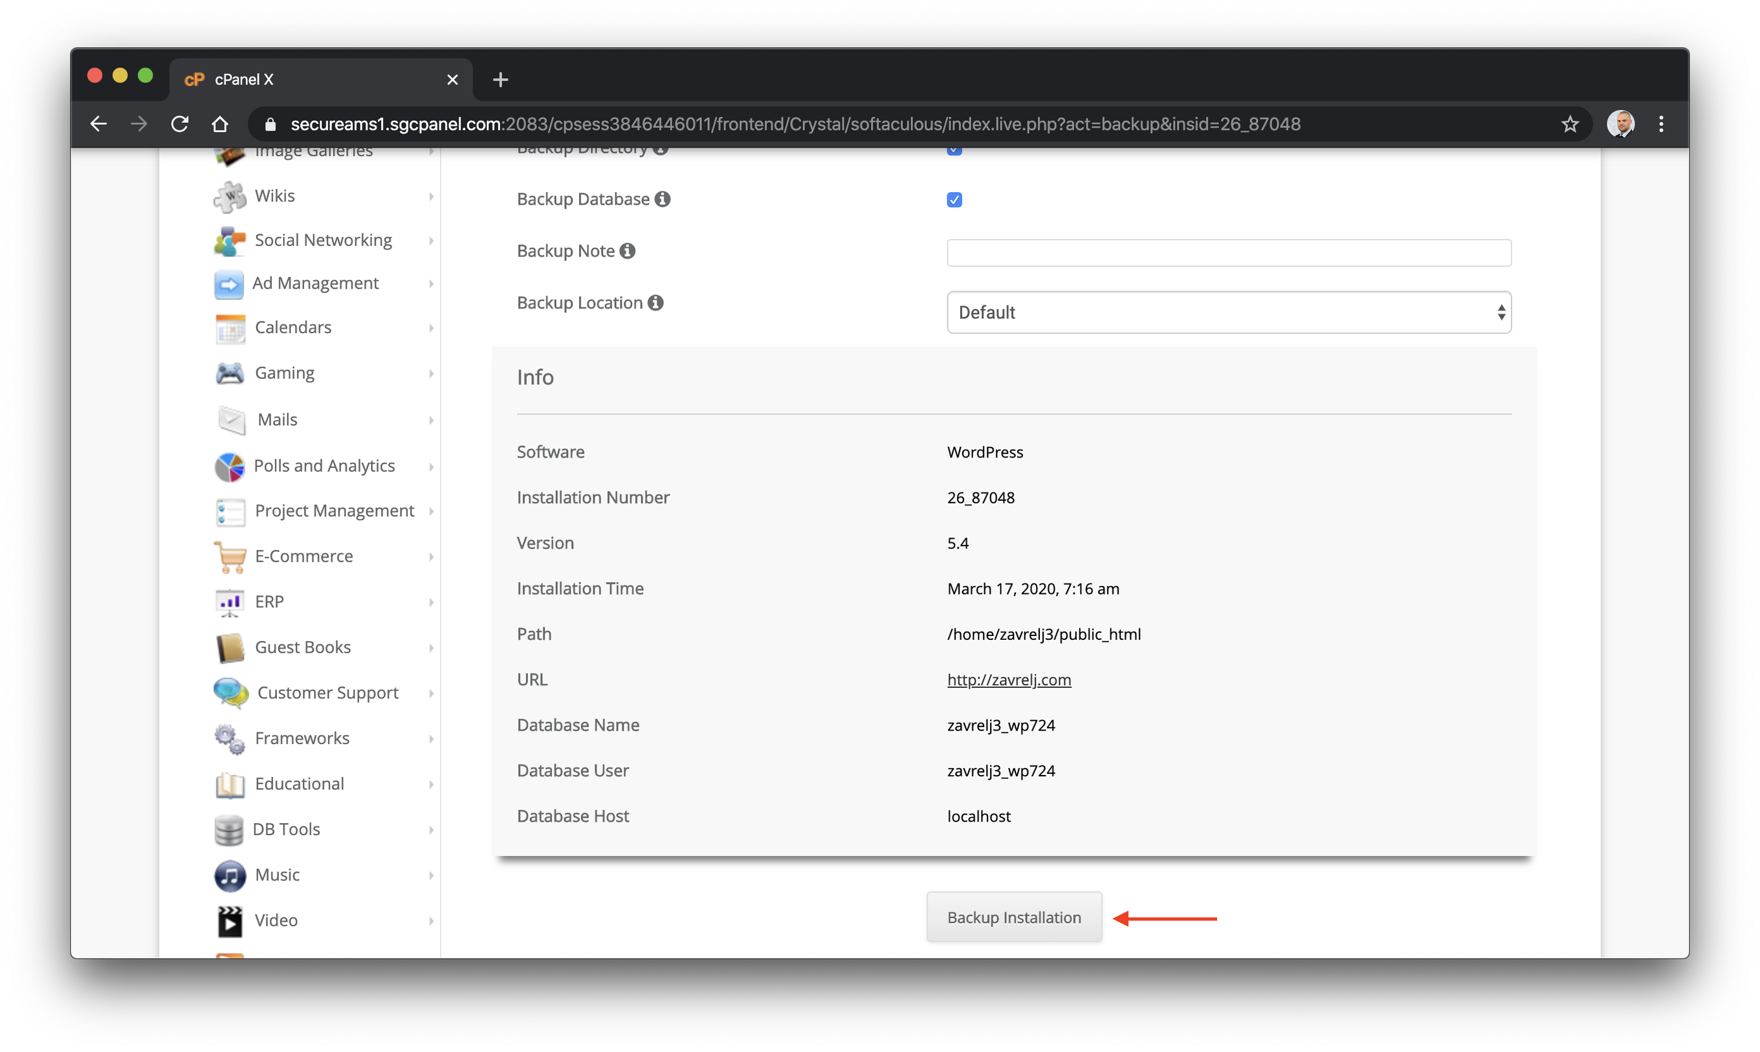1760x1052 pixels.
Task: Open the Guest Books category label
Action: click(303, 647)
